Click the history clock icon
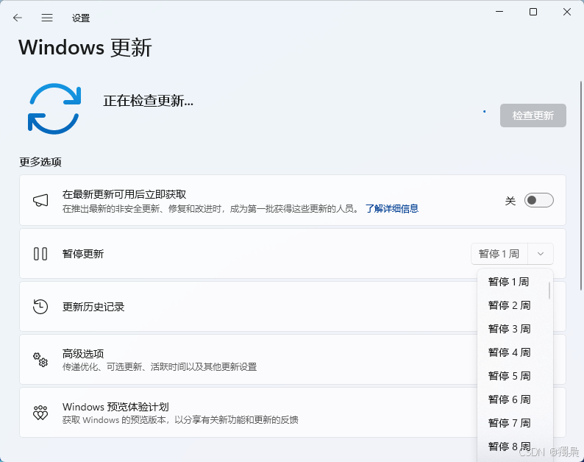Viewport: 584px width, 462px height. (40, 307)
